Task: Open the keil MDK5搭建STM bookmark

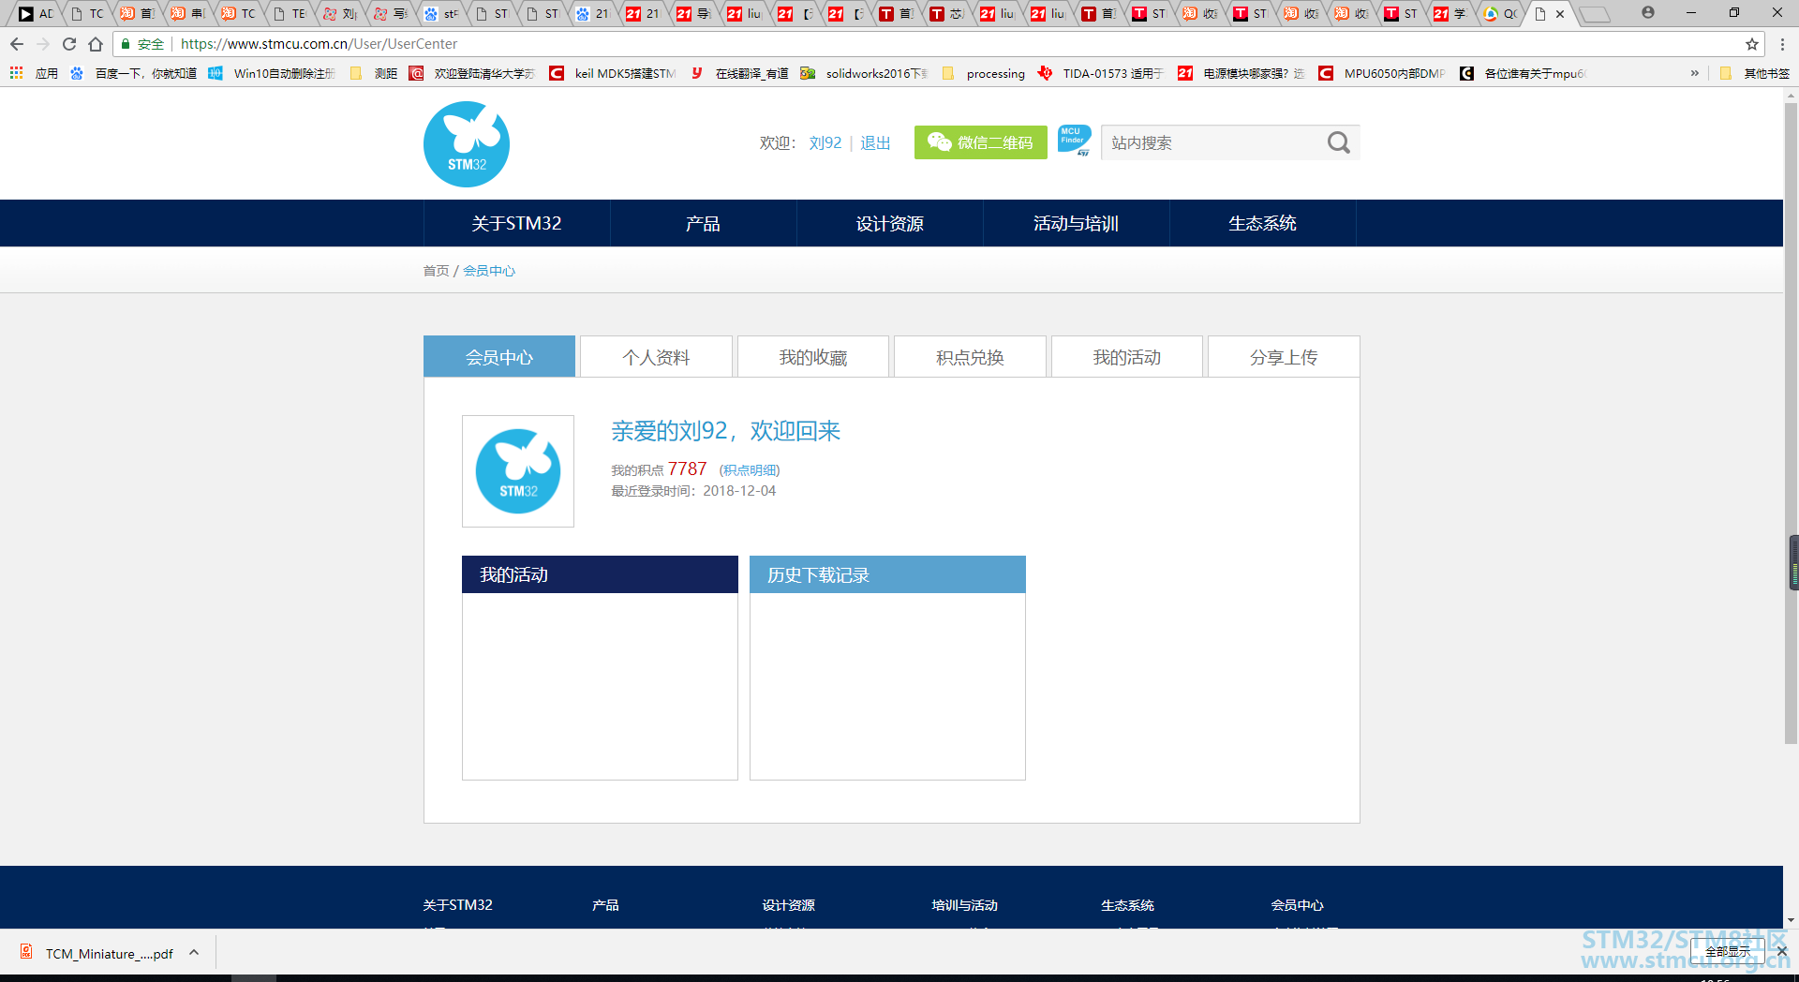Action: pyautogui.click(x=613, y=73)
